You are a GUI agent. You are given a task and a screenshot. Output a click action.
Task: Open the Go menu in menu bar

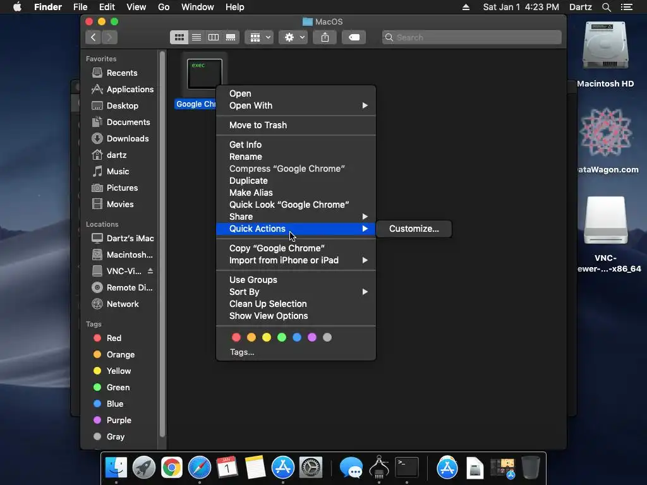164,7
